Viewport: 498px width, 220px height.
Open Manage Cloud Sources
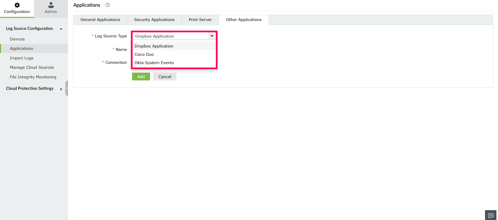click(x=32, y=67)
